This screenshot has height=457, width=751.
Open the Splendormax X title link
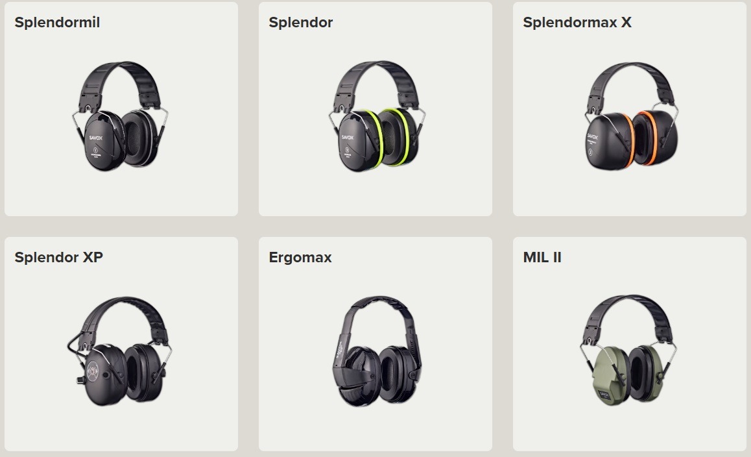(577, 23)
